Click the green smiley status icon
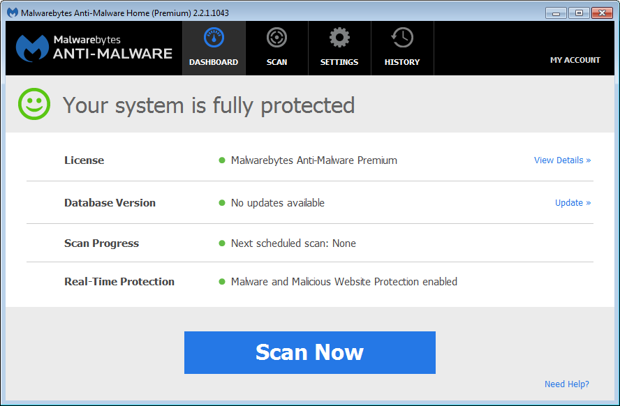The height and width of the screenshot is (406, 620). tap(34, 105)
